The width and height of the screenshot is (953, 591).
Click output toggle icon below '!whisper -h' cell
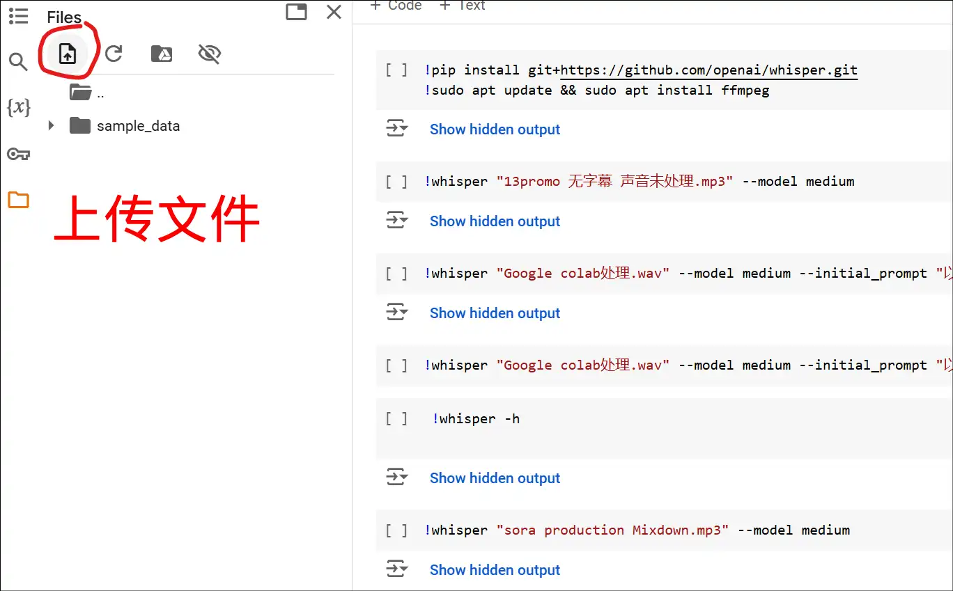[397, 478]
